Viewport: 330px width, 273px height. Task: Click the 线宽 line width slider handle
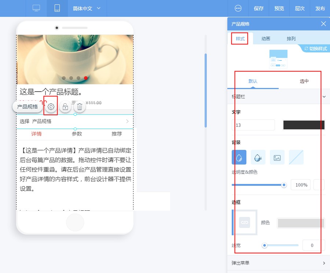(264, 245)
